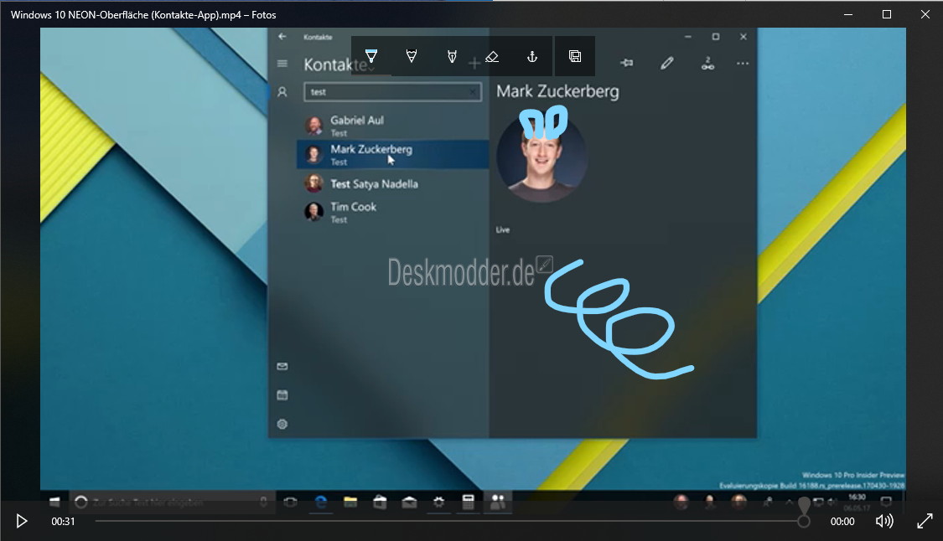943x541 pixels.
Task: Close the Fotos window
Action: pos(925,14)
